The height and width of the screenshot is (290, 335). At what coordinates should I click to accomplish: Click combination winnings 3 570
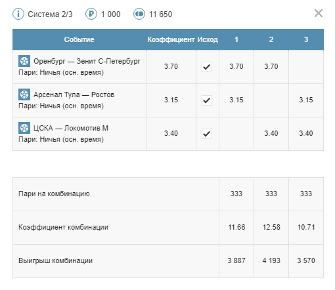pos(306,260)
